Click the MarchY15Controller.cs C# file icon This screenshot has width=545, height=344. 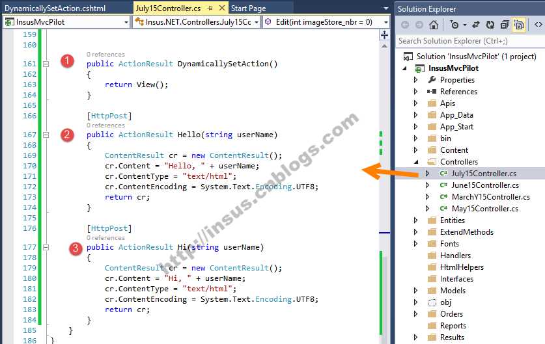443,197
